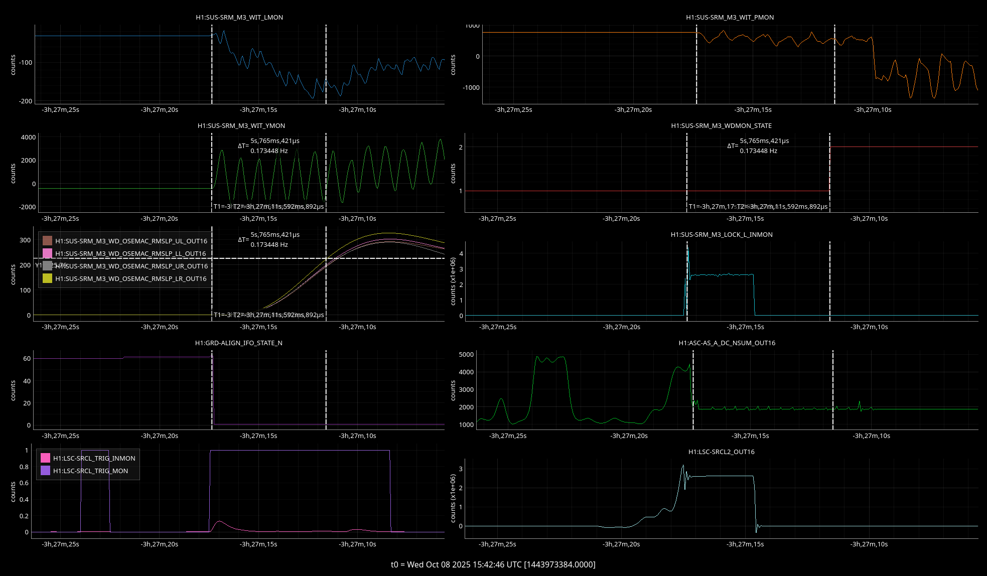Click the H1:SUS-SRM_M3_WIT_LMON plot title

click(x=239, y=17)
